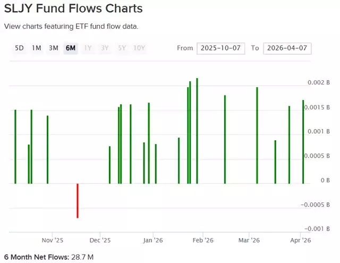Open the SLJY Fund Flows Charts heading
The height and width of the screenshot is (263, 340).
tap(74, 9)
